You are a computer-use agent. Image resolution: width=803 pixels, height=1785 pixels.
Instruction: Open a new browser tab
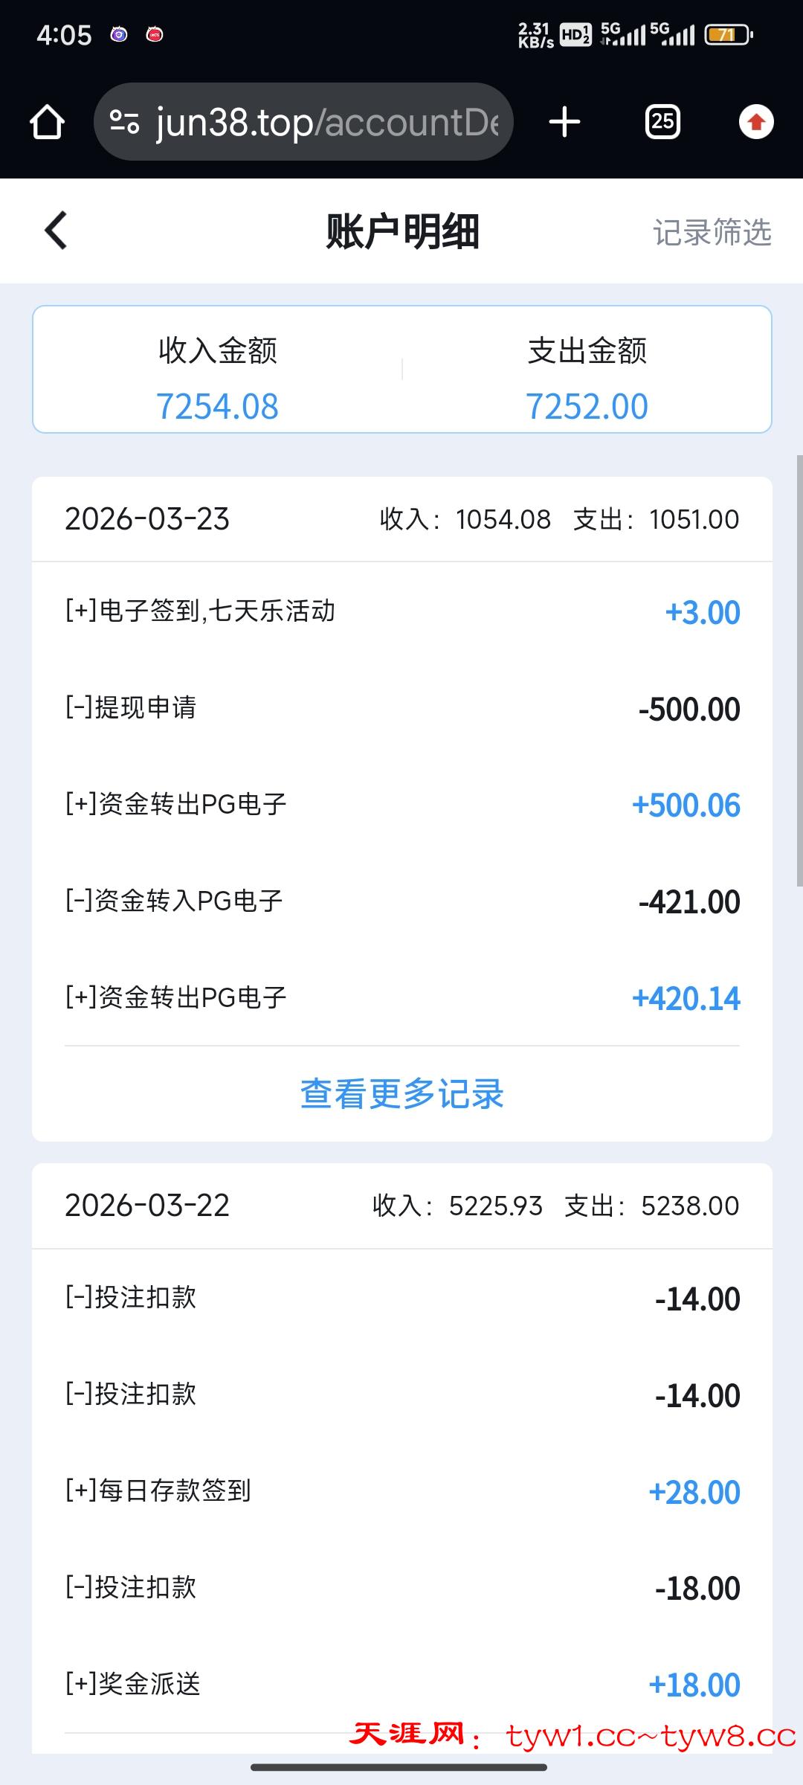[564, 122]
